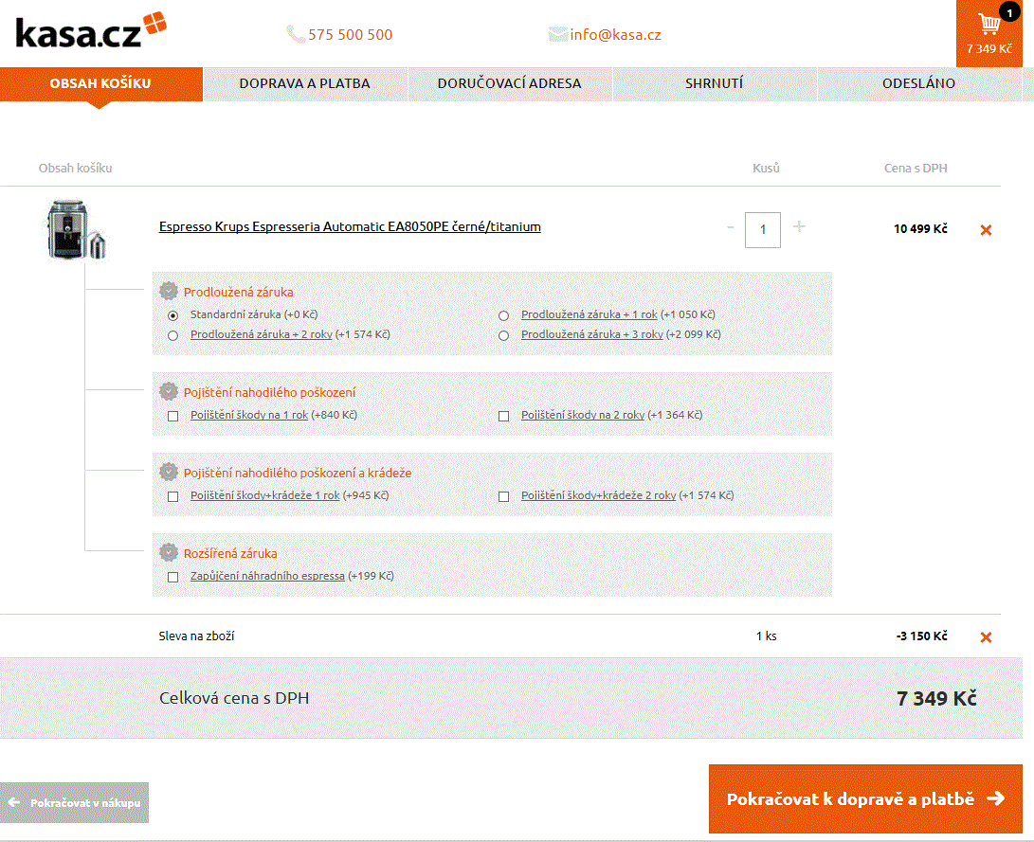Click the envelope icon beside info@kasa.cz

coord(558,34)
